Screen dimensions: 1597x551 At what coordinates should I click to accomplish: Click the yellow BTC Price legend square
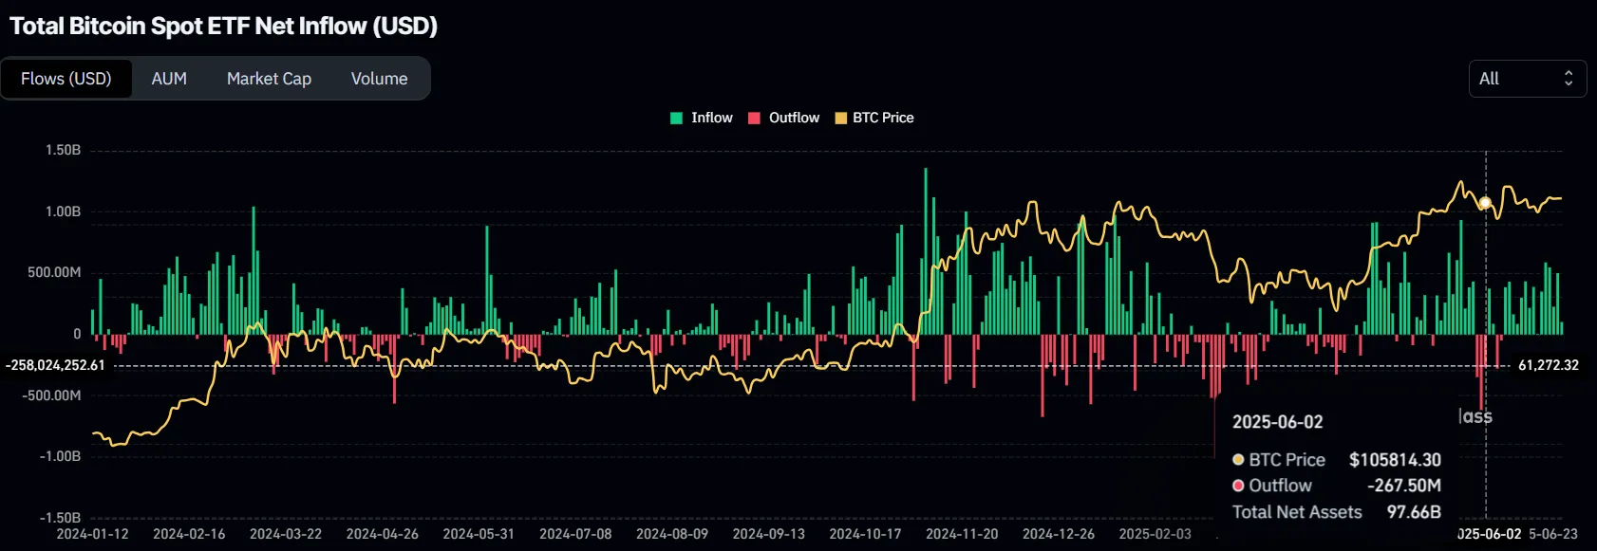(x=840, y=119)
